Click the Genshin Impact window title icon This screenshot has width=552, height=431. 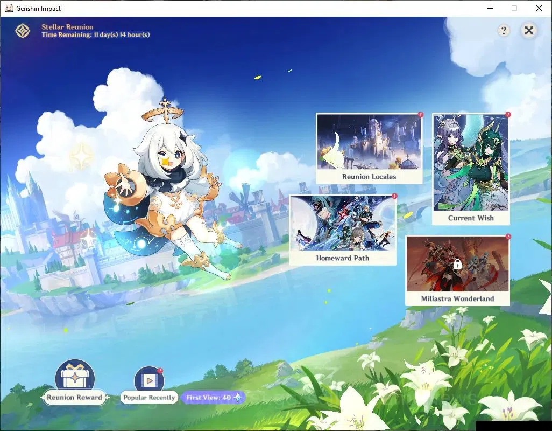(x=9, y=8)
